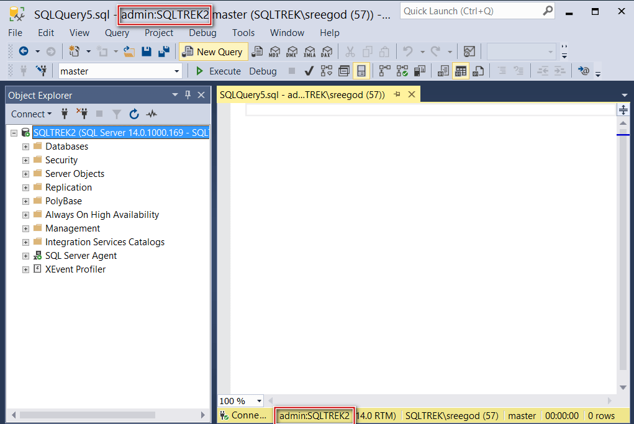Viewport: 634px width, 424px height.
Task: Open the Query menu
Action: (117, 33)
